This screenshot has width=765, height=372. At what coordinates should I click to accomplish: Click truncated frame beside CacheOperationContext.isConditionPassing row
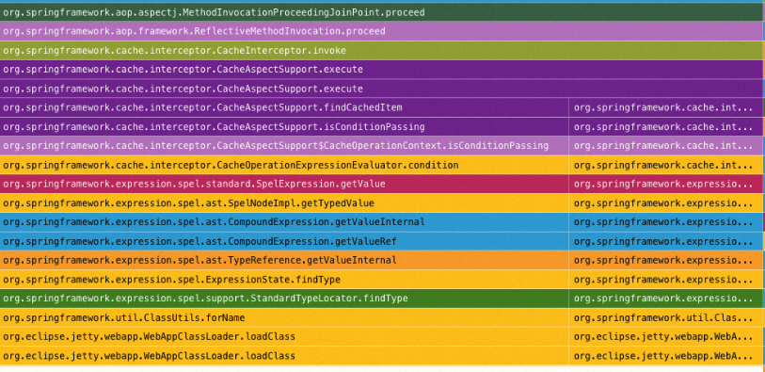pyautogui.click(x=666, y=146)
